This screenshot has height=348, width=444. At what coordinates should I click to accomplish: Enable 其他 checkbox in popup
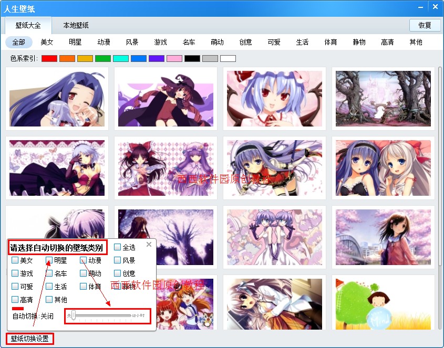pos(49,299)
